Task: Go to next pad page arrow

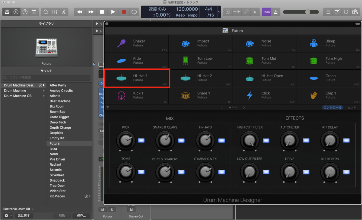Action: click(x=244, y=107)
